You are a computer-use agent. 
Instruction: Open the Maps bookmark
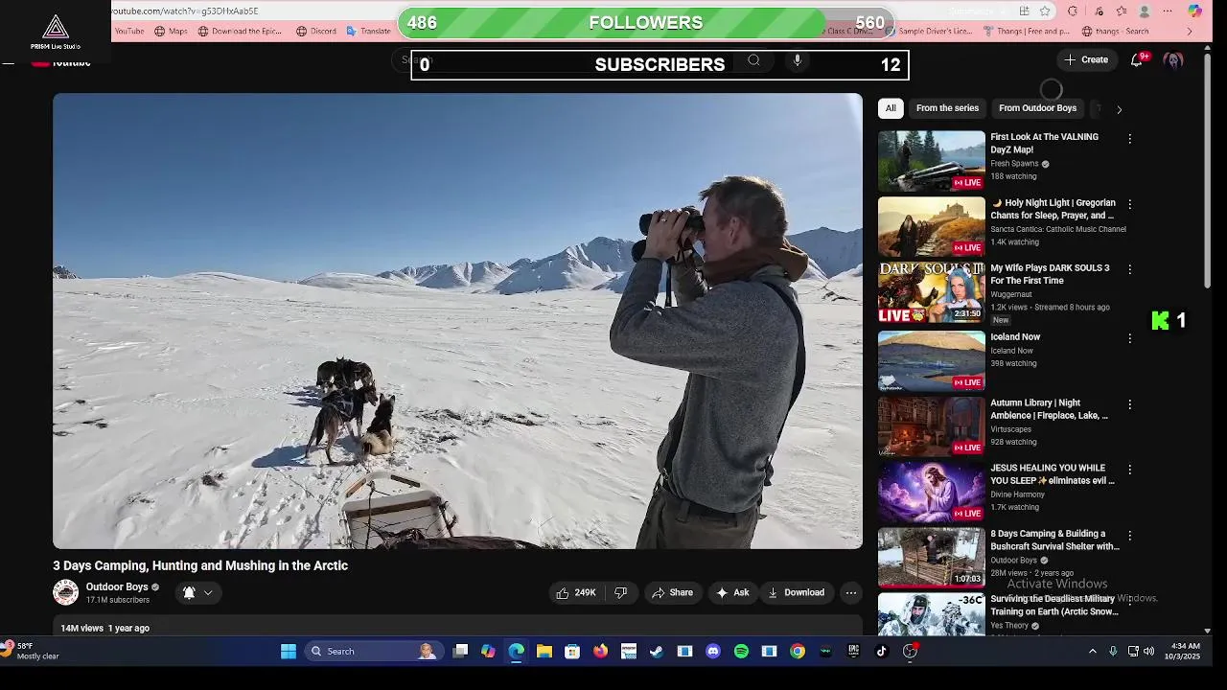171,31
